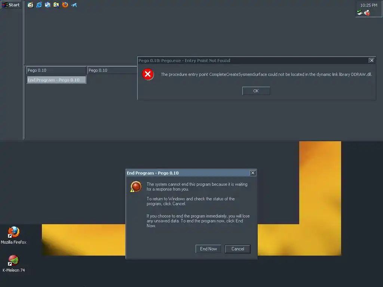Click the red error icon in Pego dialog
The height and width of the screenshot is (287, 383).
[148, 74]
